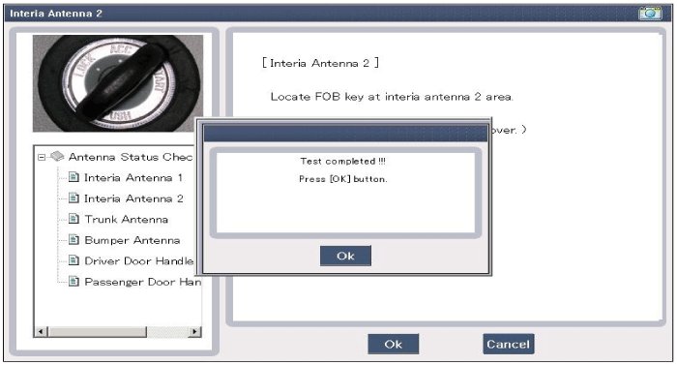The width and height of the screenshot is (677, 365).
Task: Select Interia Antenna 2 in the tree
Action: (x=133, y=198)
